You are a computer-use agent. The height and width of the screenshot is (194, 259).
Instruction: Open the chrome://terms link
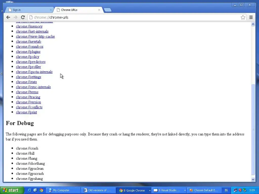click(27, 92)
